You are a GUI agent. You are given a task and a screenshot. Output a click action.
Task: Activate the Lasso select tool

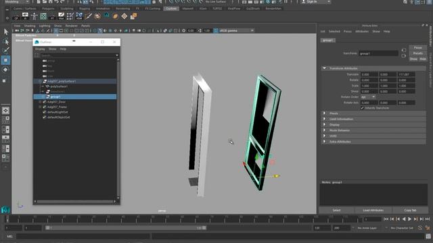[x=6, y=42]
